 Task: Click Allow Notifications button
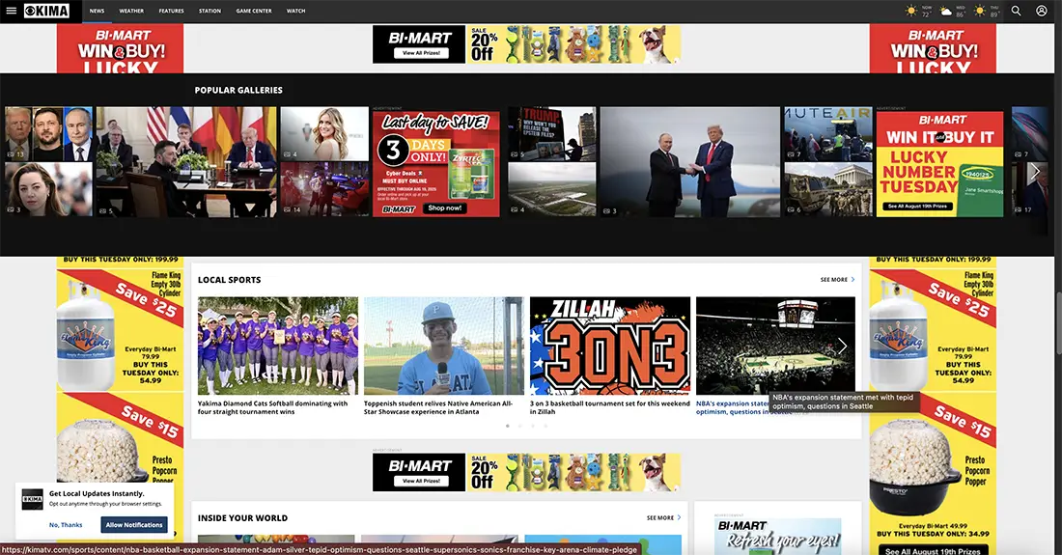pos(134,524)
